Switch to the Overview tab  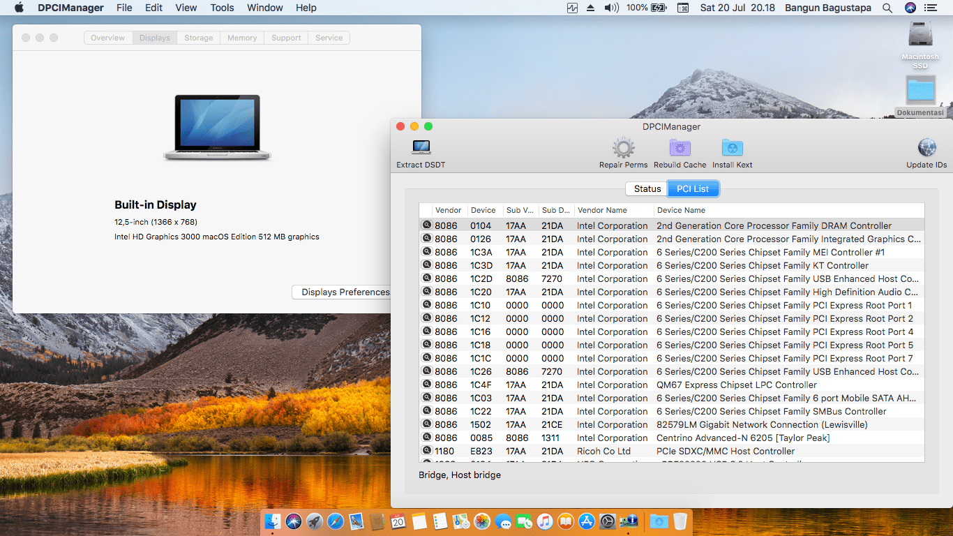click(x=107, y=38)
